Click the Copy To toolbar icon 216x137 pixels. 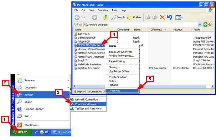155,17
